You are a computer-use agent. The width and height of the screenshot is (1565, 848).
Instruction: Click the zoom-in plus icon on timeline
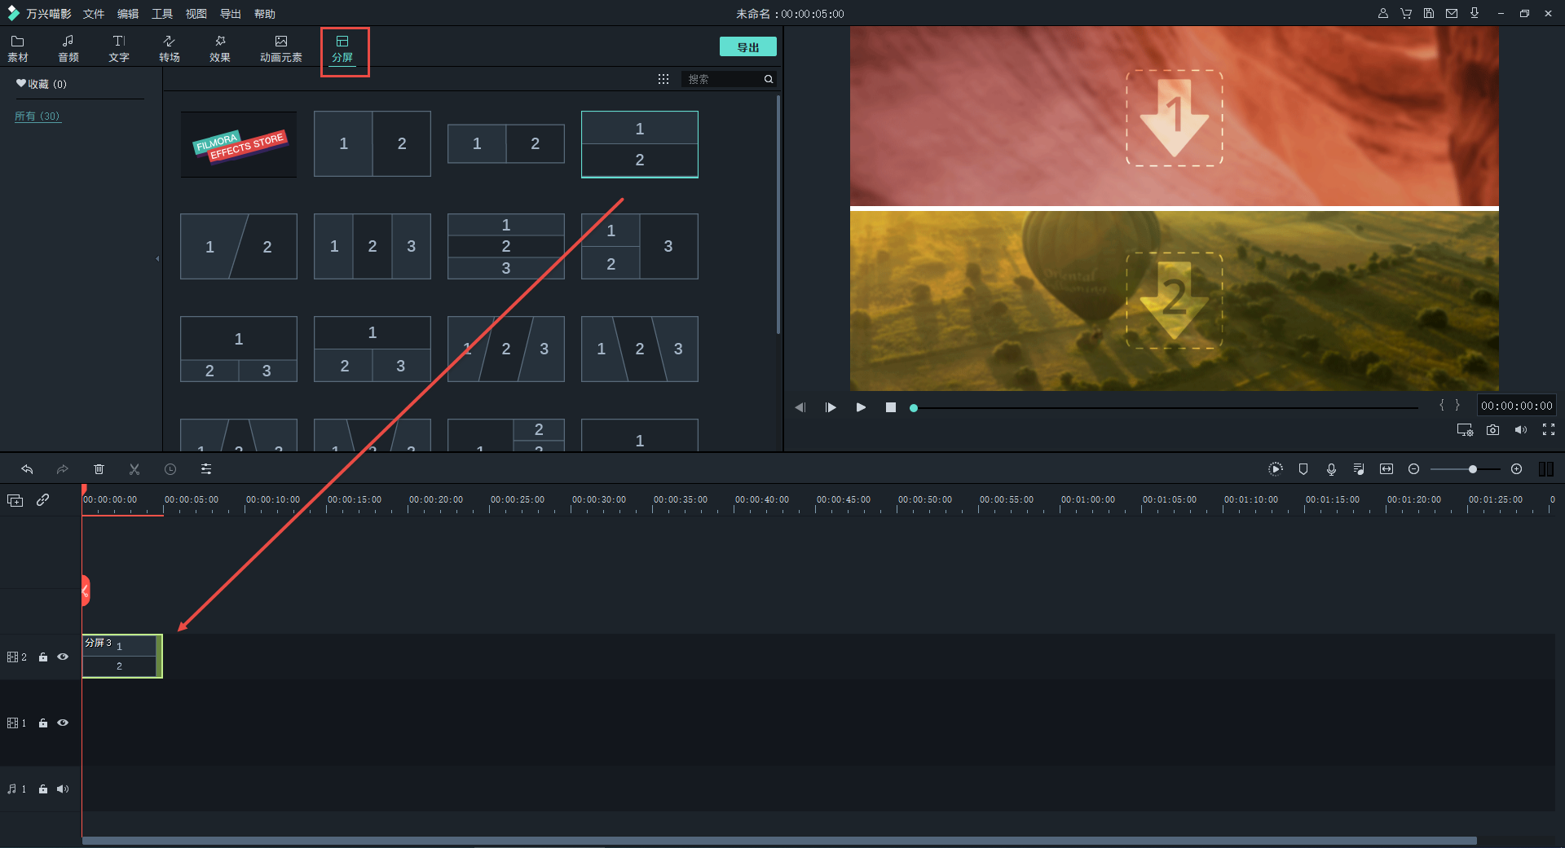pos(1516,469)
